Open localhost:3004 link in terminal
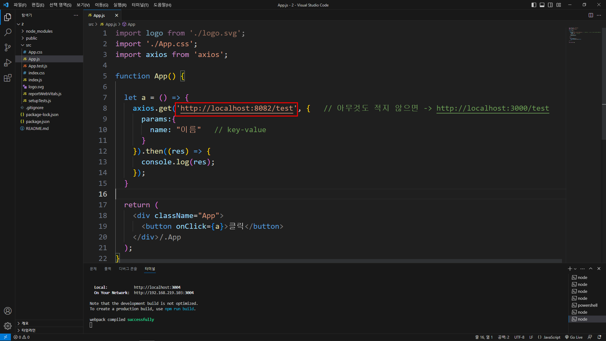This screenshot has width=606, height=341. click(x=157, y=287)
